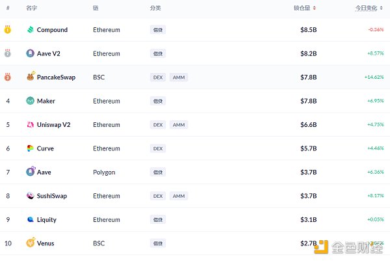
Task: Click the Compound protocol logo icon
Action: [x=31, y=30]
